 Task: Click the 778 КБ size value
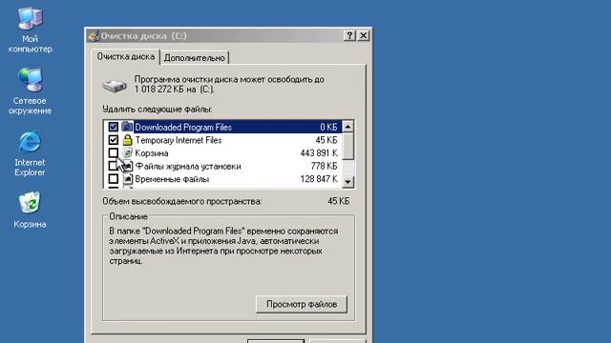(325, 167)
